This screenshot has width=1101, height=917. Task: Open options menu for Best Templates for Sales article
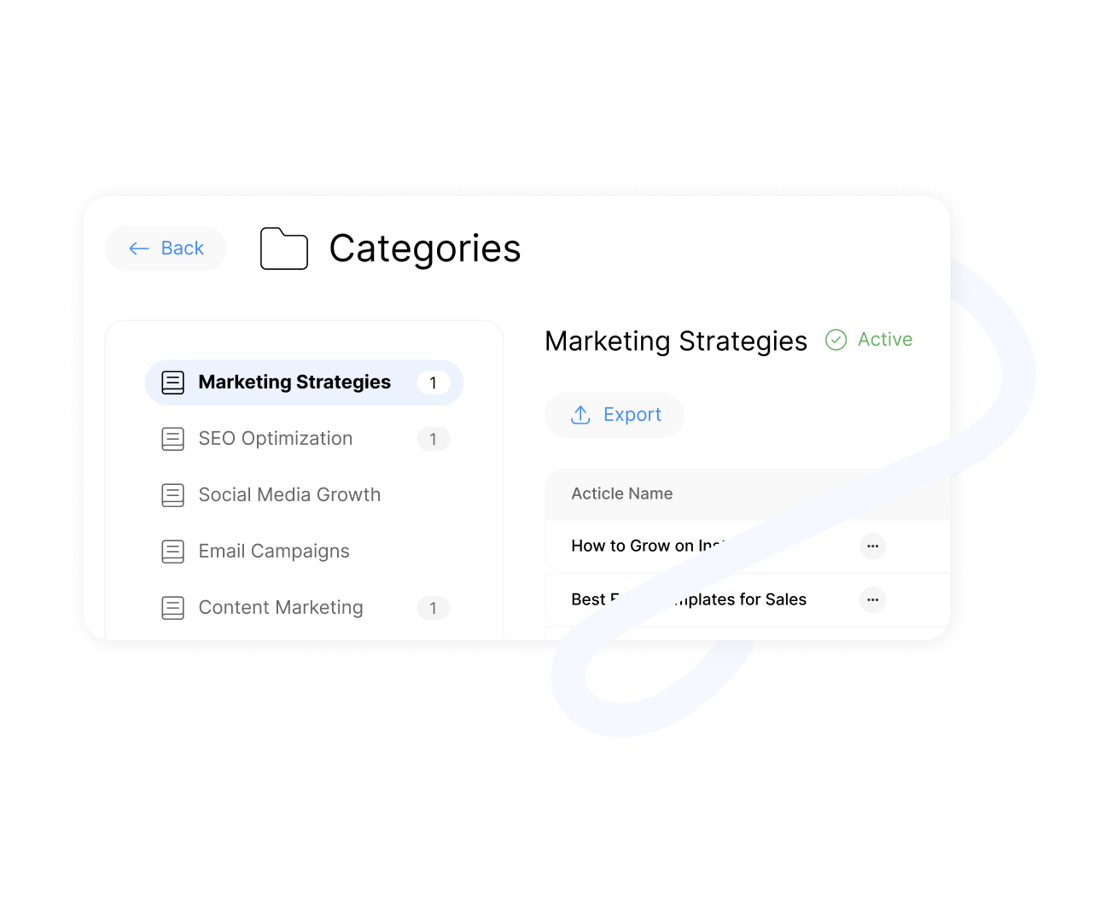pyautogui.click(x=872, y=600)
